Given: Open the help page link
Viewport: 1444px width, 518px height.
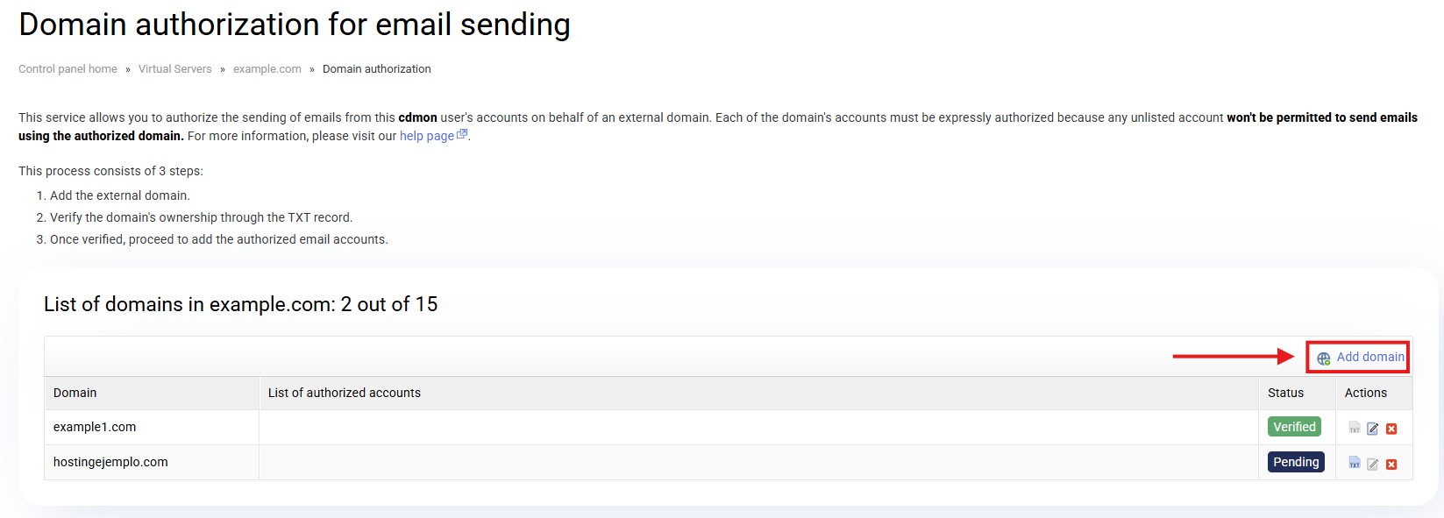Looking at the screenshot, I should point(426,136).
